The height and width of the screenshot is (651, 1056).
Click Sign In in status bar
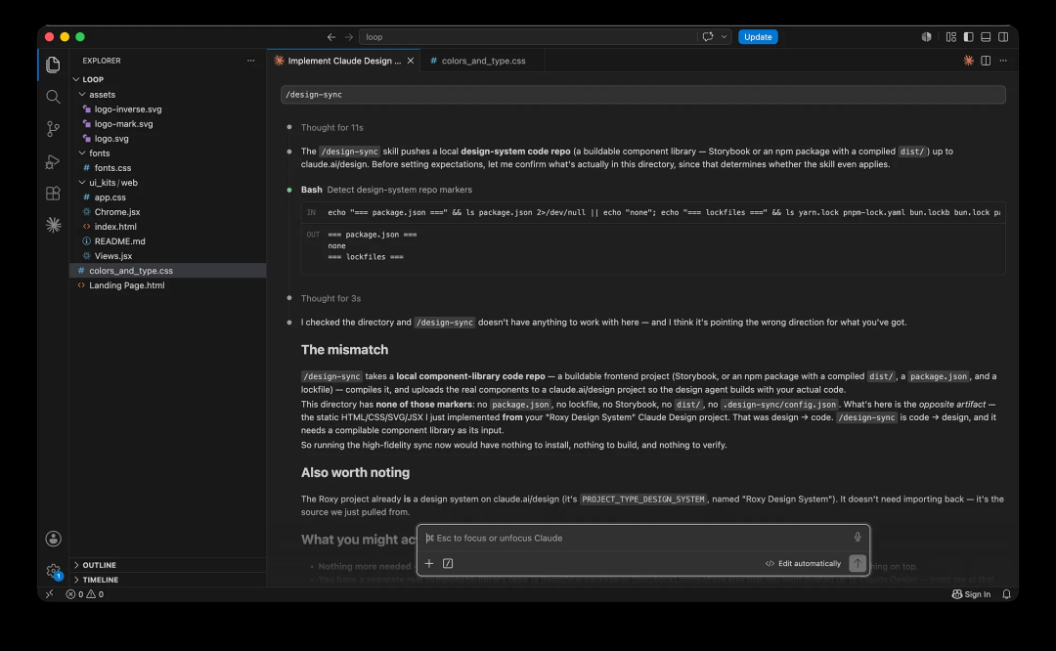point(971,594)
